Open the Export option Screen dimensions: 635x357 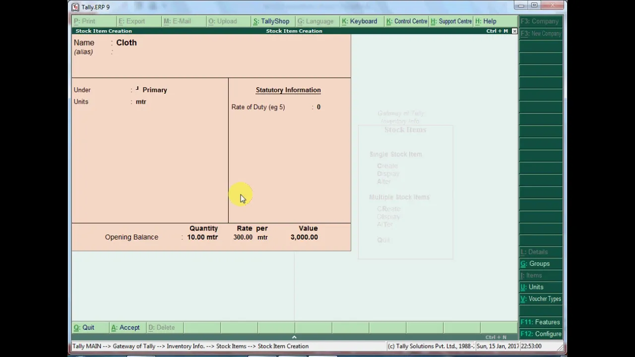click(x=139, y=21)
